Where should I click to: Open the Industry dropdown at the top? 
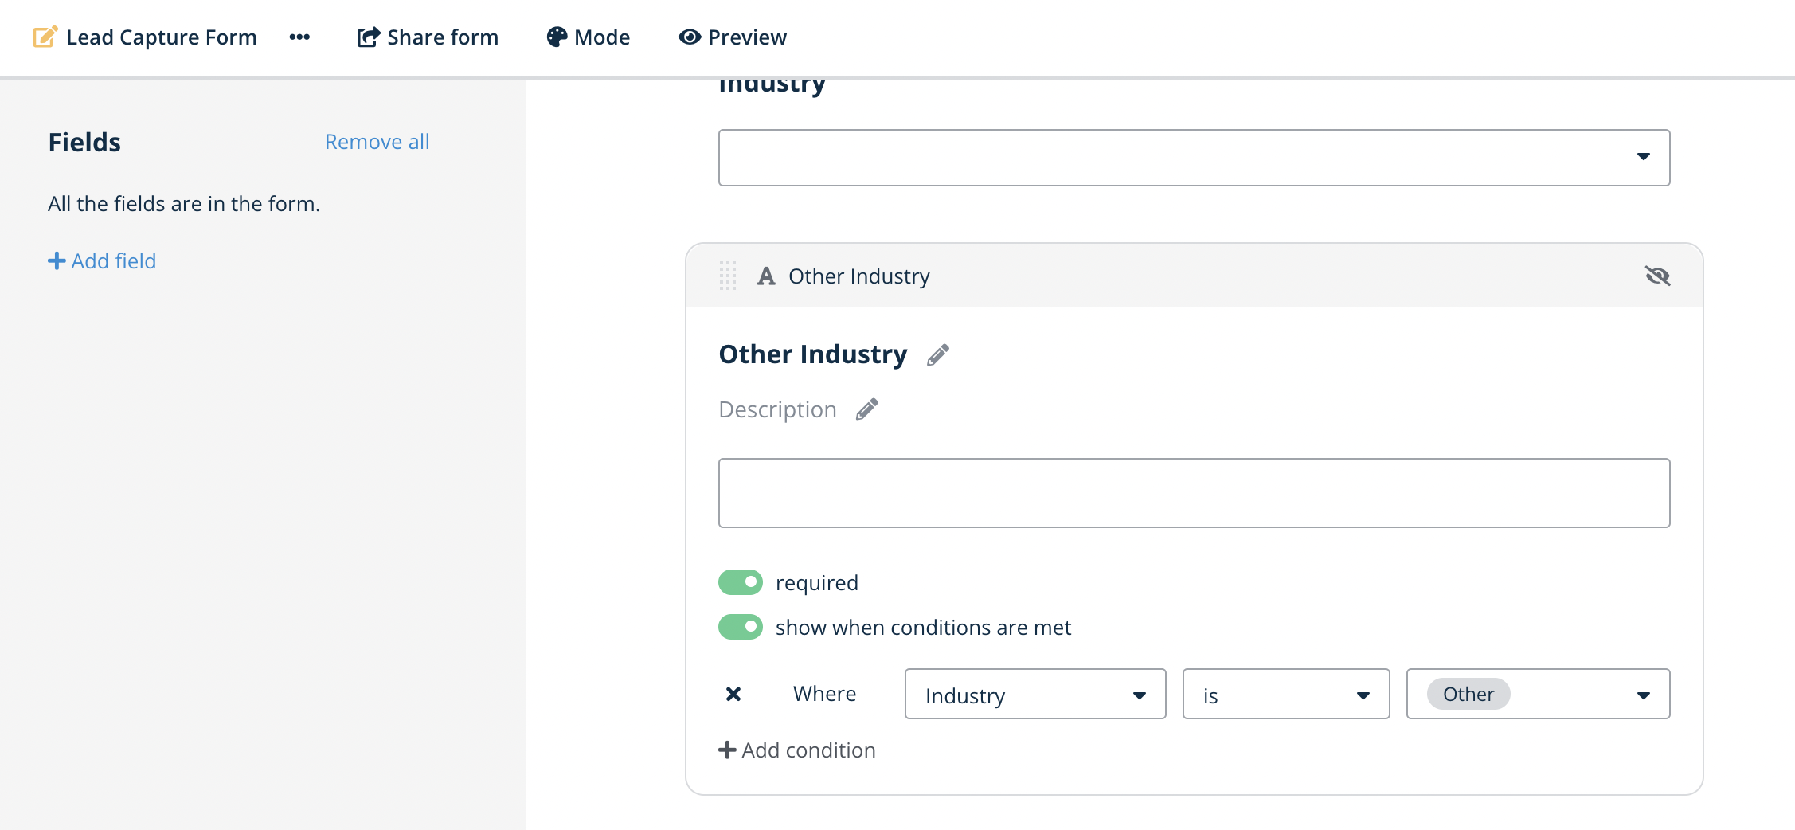click(x=1194, y=158)
